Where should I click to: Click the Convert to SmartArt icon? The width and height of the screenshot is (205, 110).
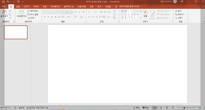click(x=115, y=18)
